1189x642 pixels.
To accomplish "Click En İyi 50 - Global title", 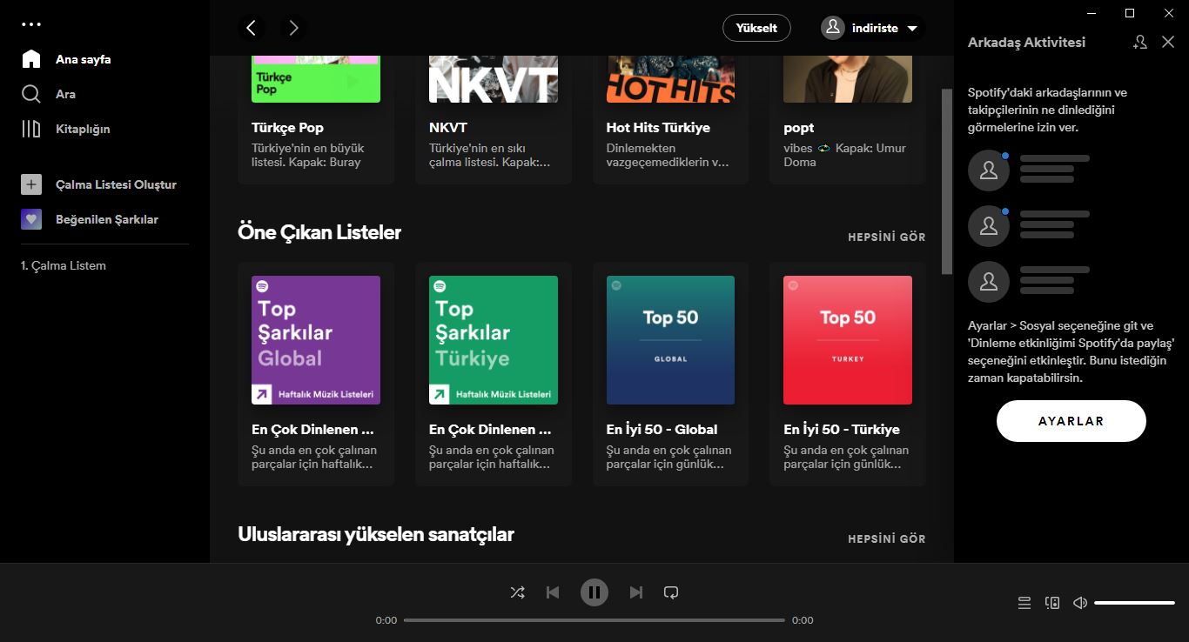I will (662, 429).
